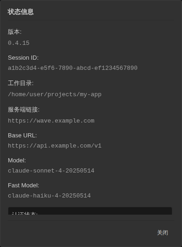
Task: Click the Fast Model label
Action: (24, 185)
